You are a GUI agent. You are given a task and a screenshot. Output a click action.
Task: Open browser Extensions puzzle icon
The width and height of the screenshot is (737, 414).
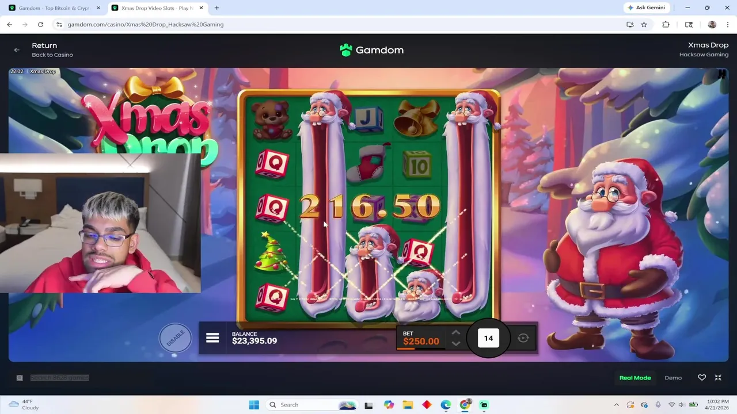coord(666,25)
